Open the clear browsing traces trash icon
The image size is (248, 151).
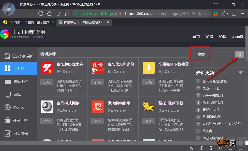pos(211,148)
